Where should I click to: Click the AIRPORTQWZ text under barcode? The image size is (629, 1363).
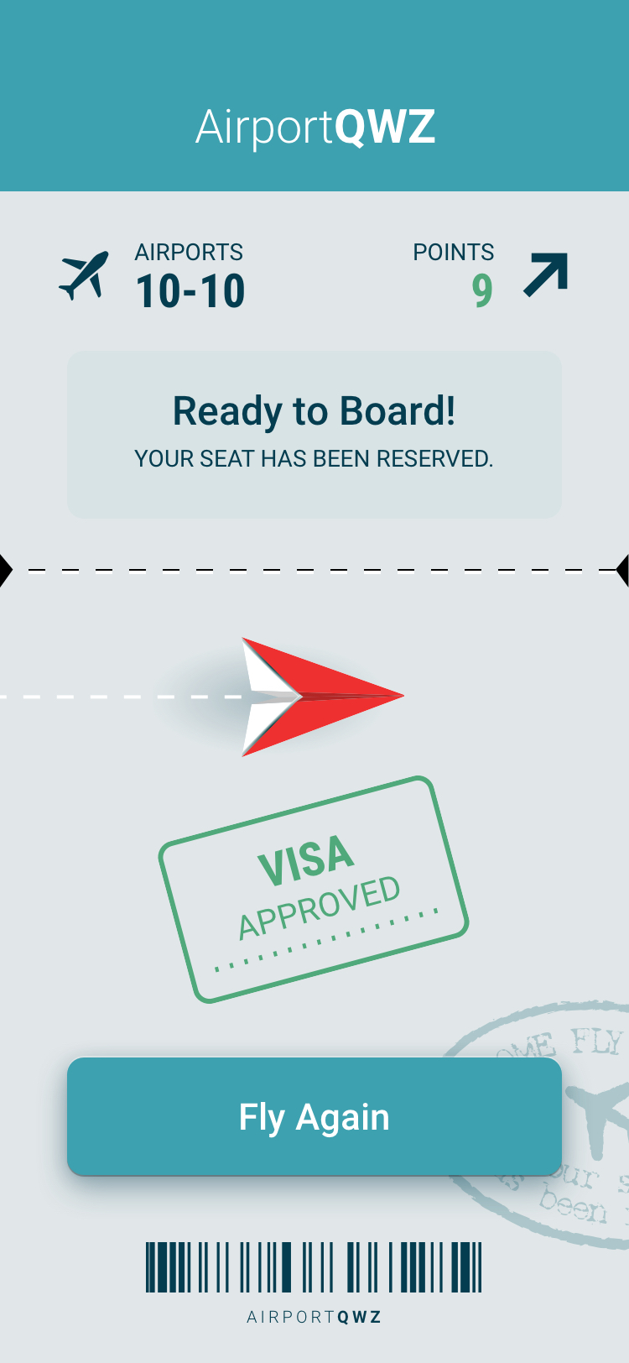click(x=314, y=1317)
